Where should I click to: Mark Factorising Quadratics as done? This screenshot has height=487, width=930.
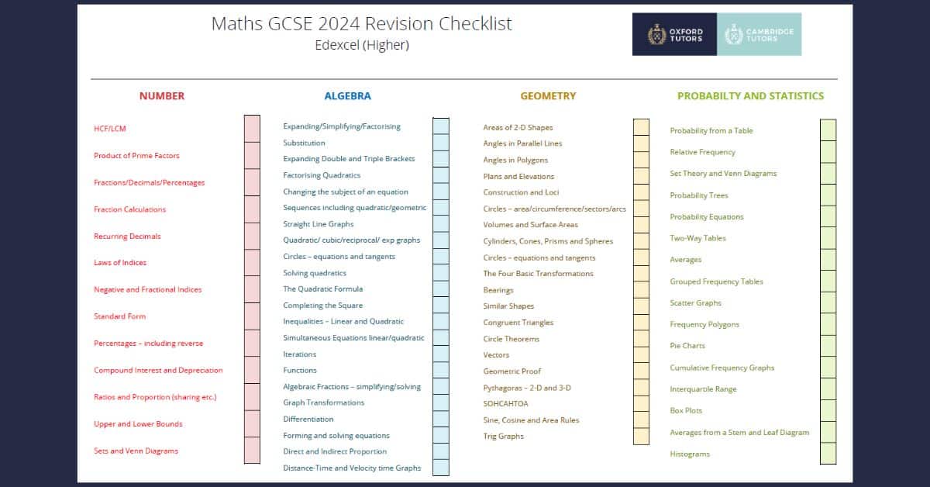pyautogui.click(x=440, y=175)
